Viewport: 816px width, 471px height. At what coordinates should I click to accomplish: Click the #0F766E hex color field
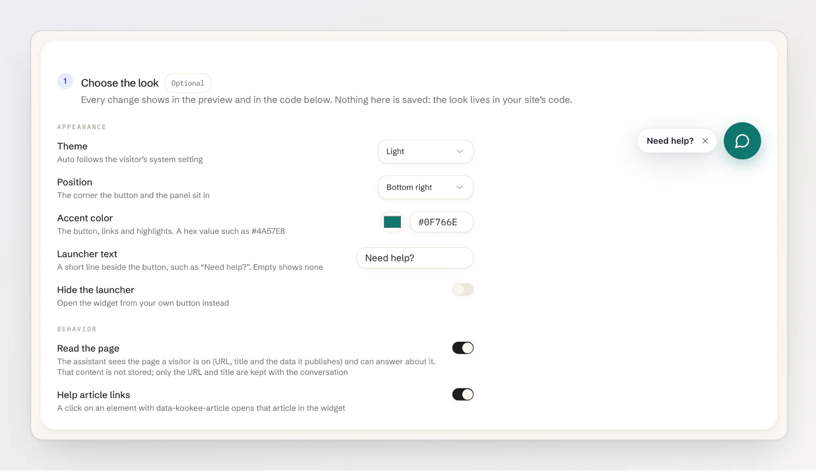point(441,222)
